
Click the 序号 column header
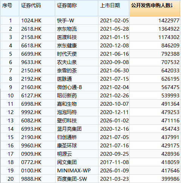click(10, 8)
